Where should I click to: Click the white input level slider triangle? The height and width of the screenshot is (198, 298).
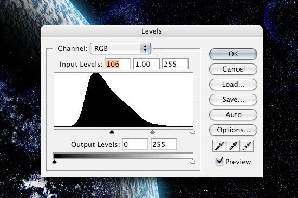192,132
